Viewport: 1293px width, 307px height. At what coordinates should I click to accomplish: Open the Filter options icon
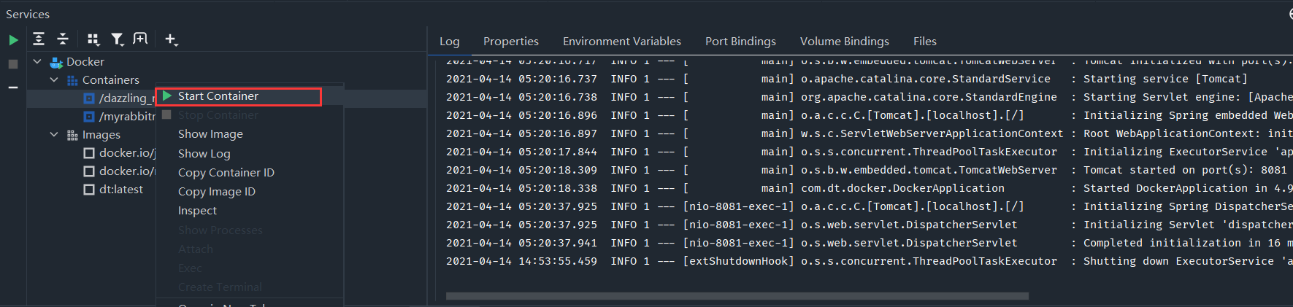tap(117, 39)
